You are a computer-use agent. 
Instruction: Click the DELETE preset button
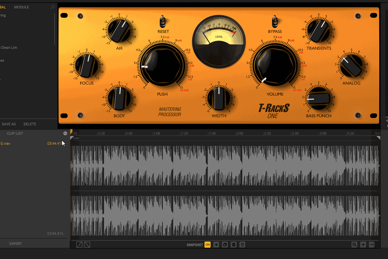30,124
